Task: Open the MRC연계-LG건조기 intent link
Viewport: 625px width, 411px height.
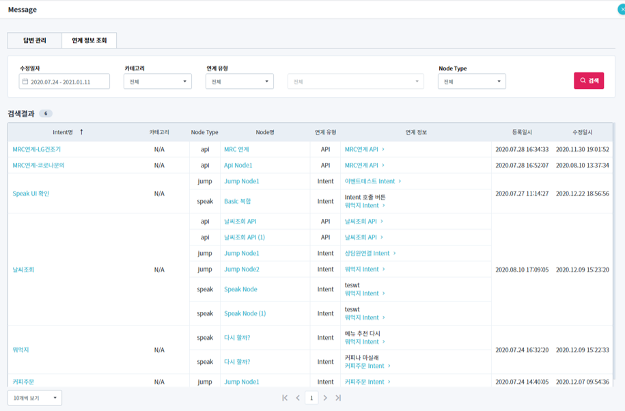Action: (x=38, y=149)
